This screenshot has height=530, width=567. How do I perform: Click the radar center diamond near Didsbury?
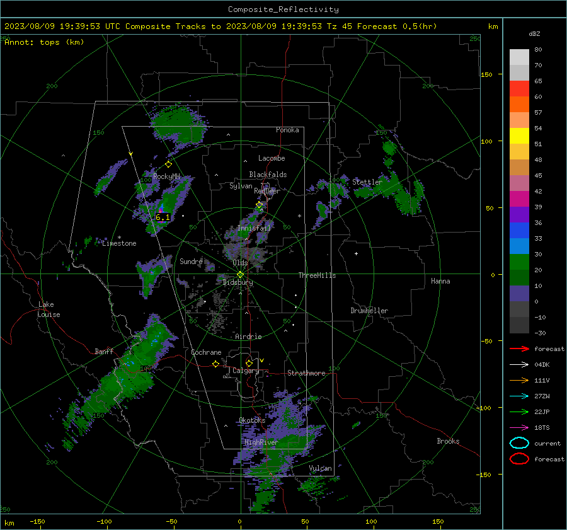[x=241, y=274]
